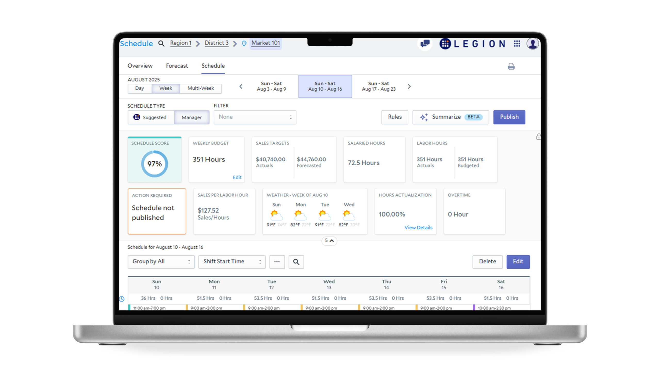Click the Legion logo icon
The width and height of the screenshot is (660, 379).
coord(445,44)
